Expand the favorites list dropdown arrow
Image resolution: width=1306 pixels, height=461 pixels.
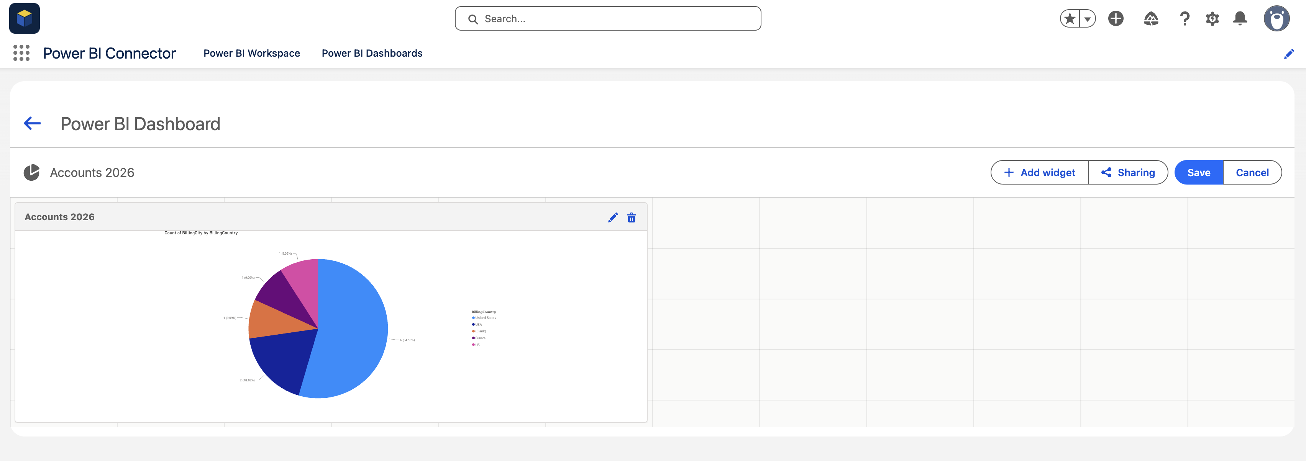(1088, 19)
